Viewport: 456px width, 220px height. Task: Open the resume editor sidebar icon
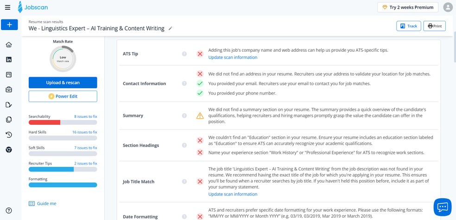9,104
